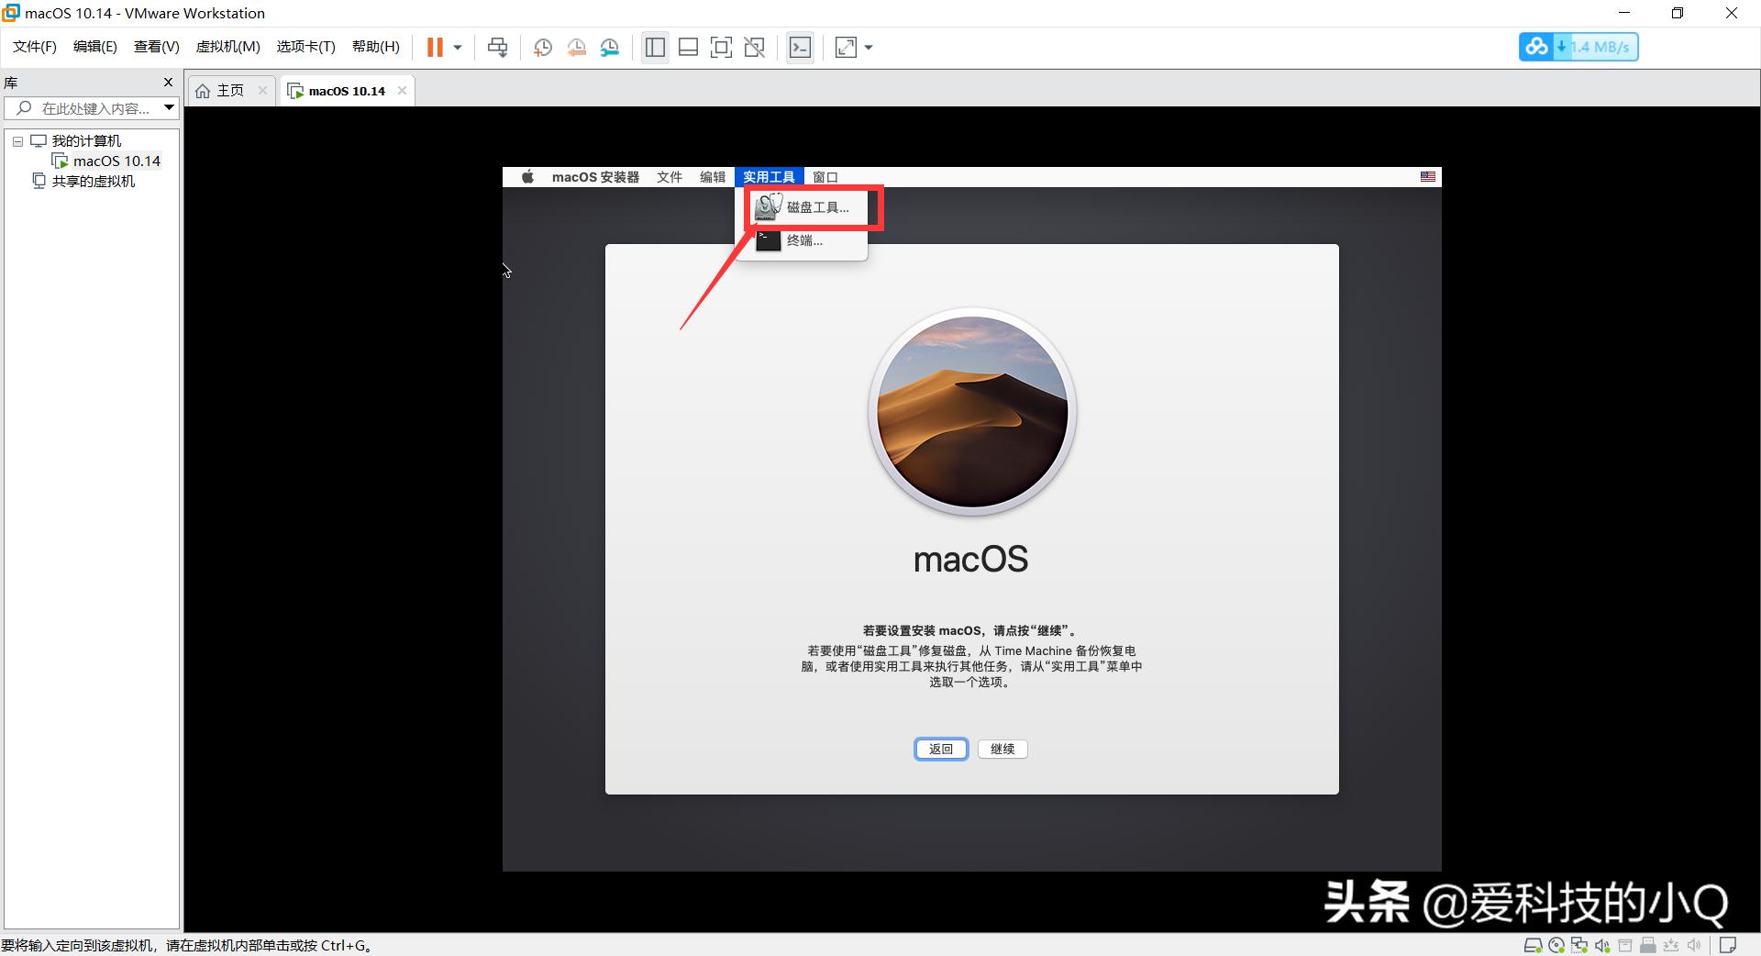The width and height of the screenshot is (1761, 956).
Task: Click the 继续 button in the installer
Action: (1002, 750)
